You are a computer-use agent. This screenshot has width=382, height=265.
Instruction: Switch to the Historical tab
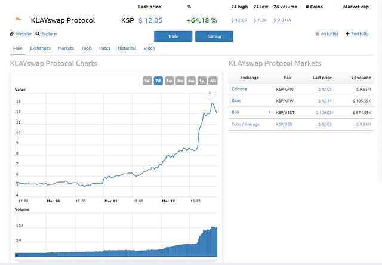click(x=127, y=48)
